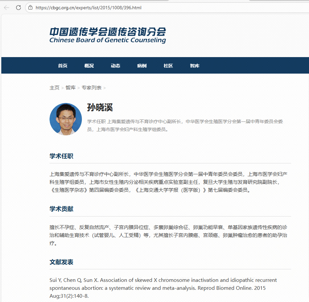Reload the page with the refresh icon
The width and height of the screenshot is (309, 302).
[x=18, y=8]
